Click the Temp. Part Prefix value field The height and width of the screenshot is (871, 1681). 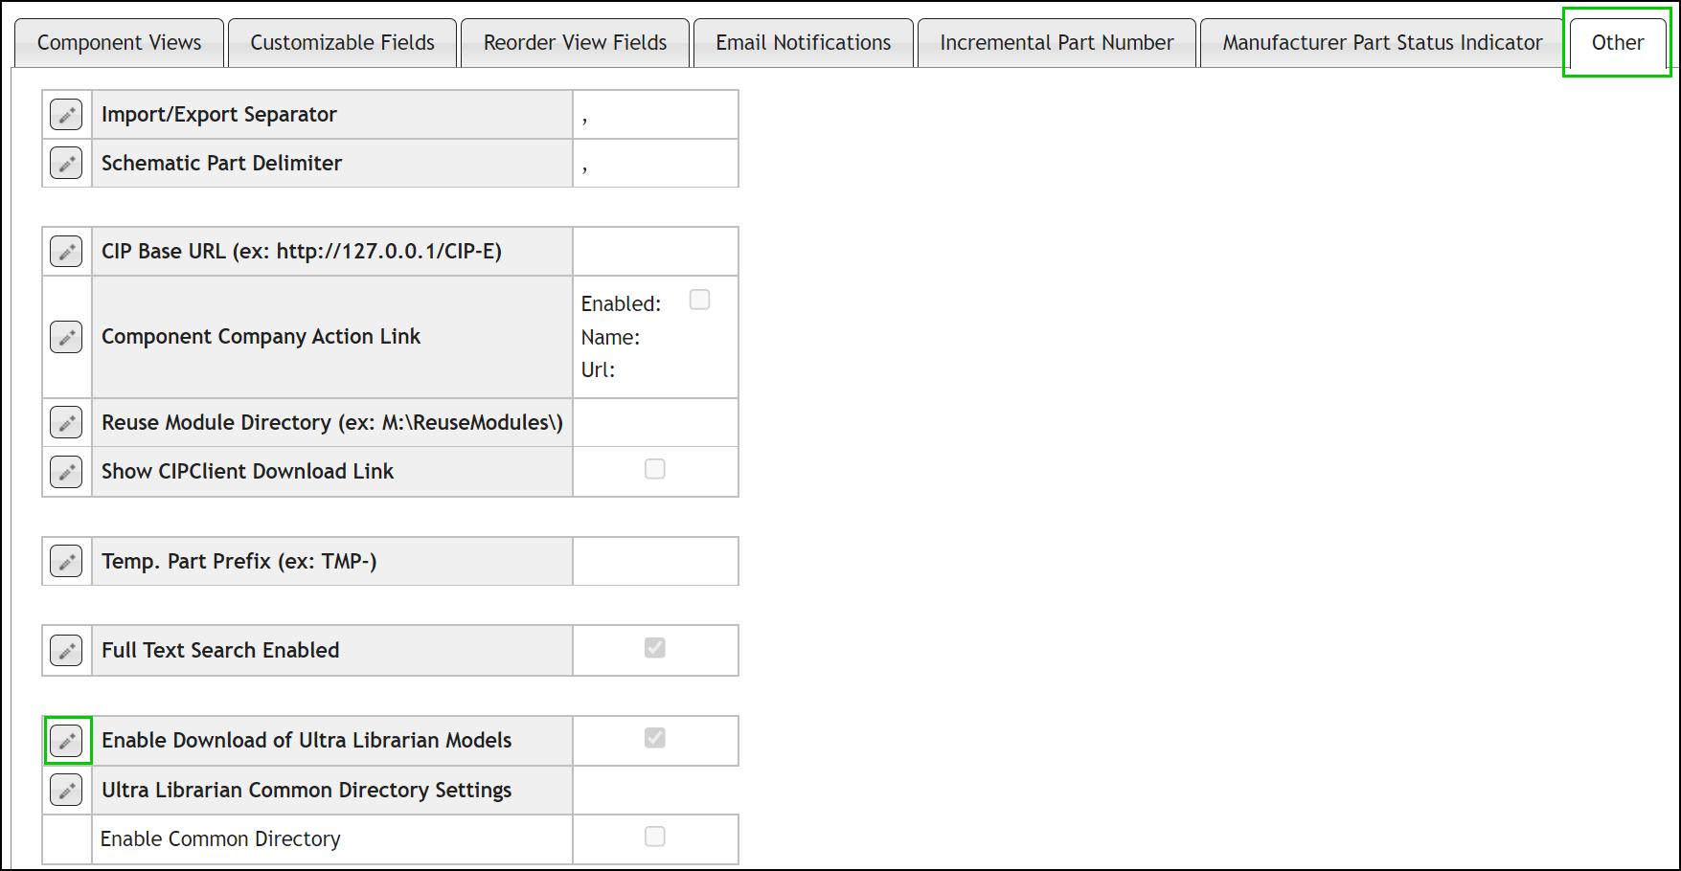655,561
